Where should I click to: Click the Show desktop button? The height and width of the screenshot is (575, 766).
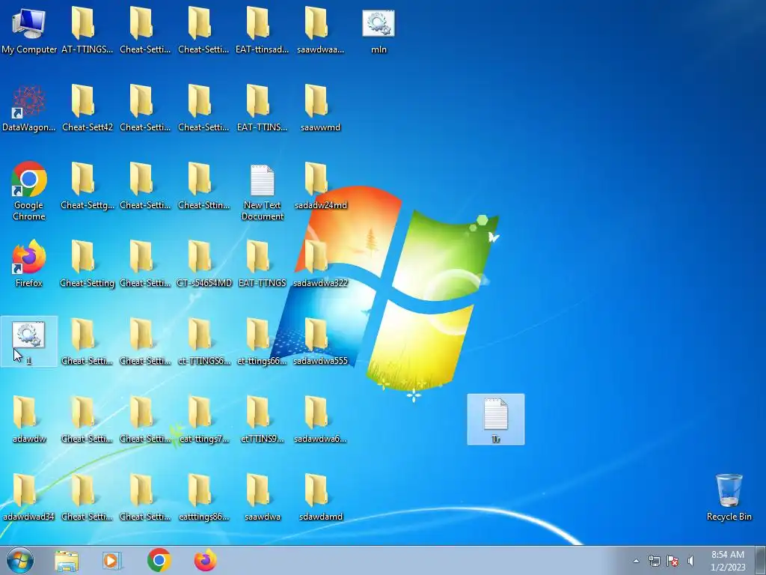[x=761, y=560]
